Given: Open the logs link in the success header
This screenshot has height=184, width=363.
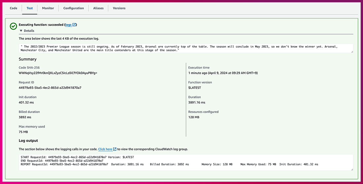Looking at the screenshot, I should 68,25.
